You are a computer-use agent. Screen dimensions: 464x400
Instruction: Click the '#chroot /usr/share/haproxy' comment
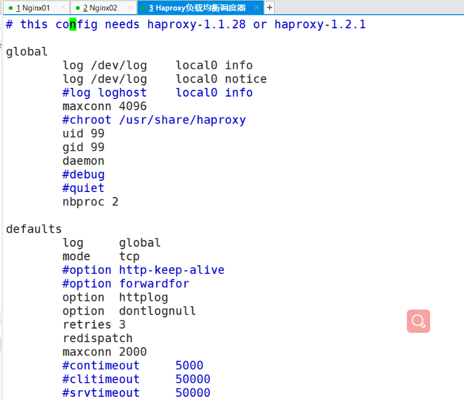pyautogui.click(x=154, y=120)
